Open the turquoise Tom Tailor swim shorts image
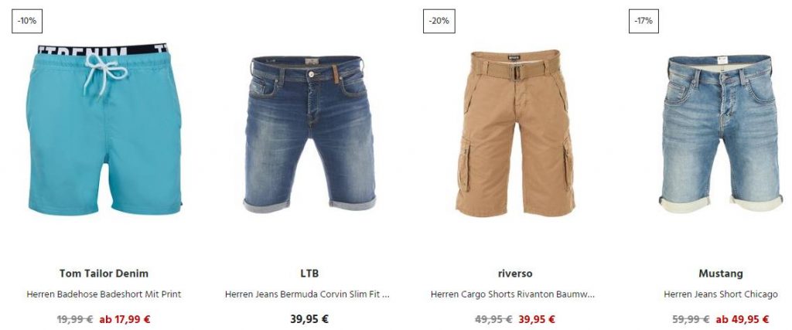 [104, 129]
